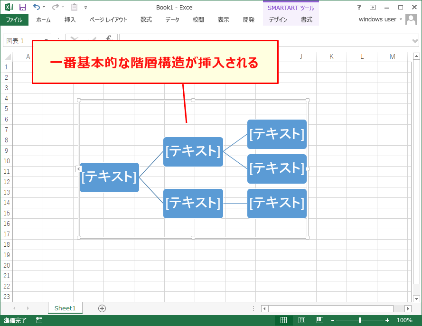This screenshot has height=326, width=422.
Task: Click the Redo arrow icon
Action: (x=56, y=6)
